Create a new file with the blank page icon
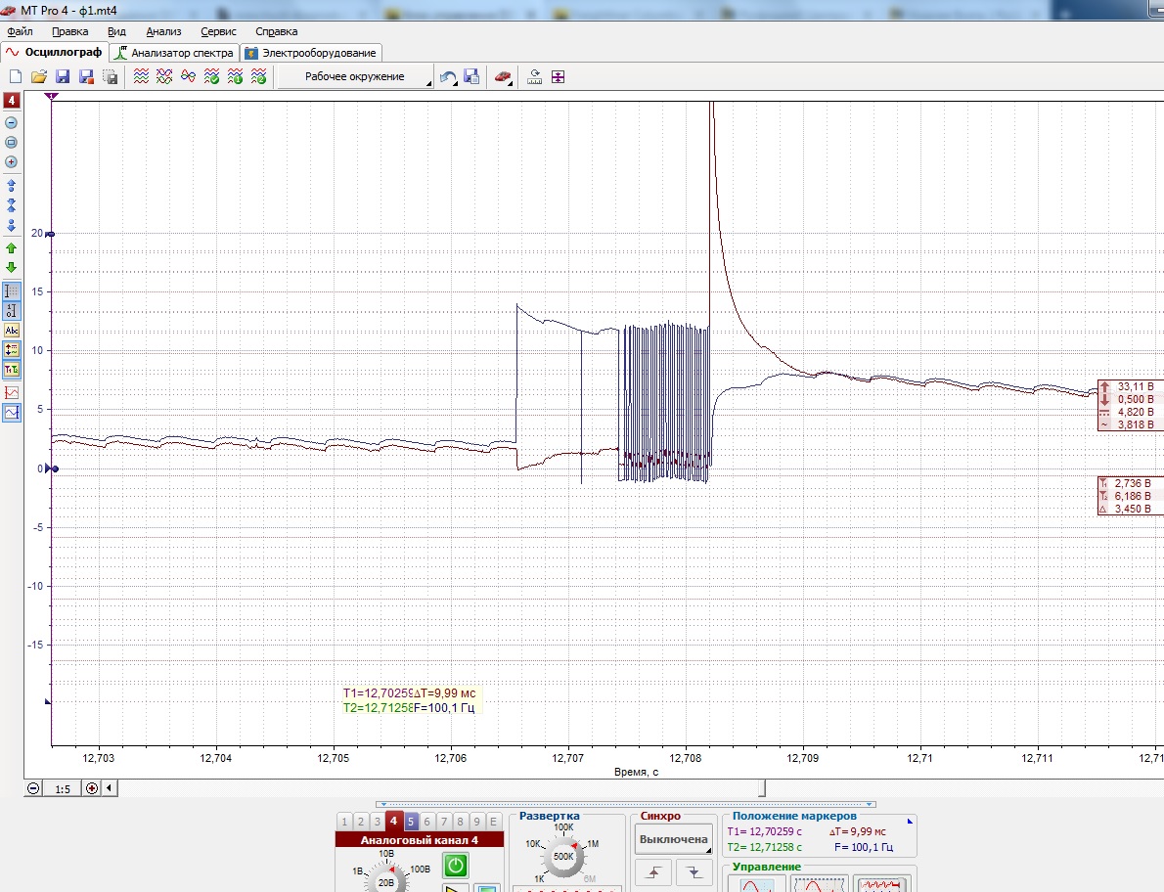Screen dimensions: 1164x892 (16, 76)
